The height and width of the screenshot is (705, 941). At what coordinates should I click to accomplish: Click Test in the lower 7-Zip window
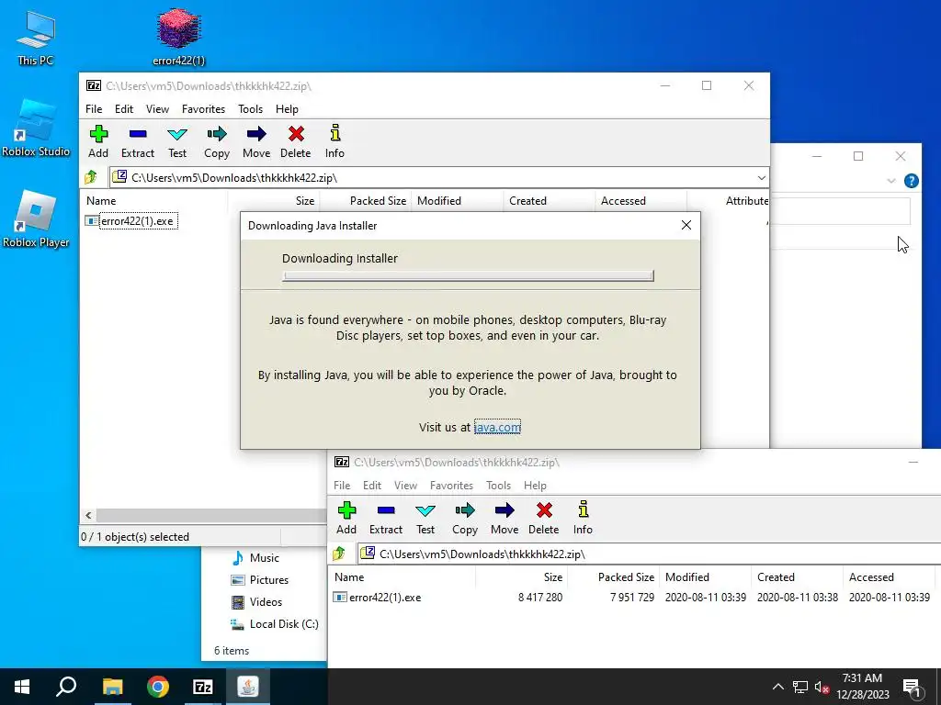pyautogui.click(x=425, y=519)
